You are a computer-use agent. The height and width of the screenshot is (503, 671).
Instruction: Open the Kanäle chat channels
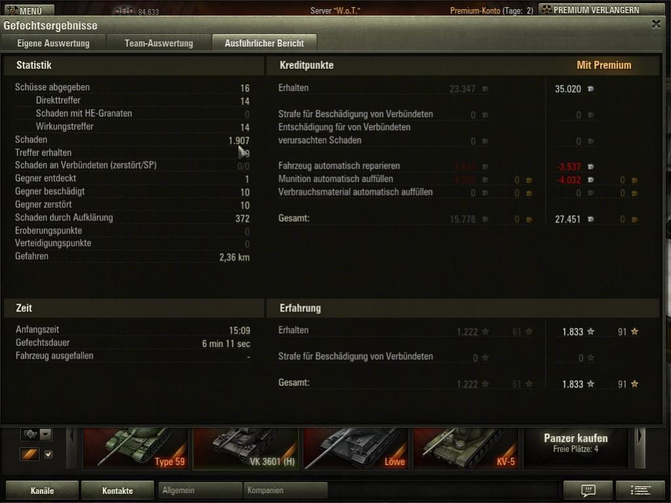point(42,491)
